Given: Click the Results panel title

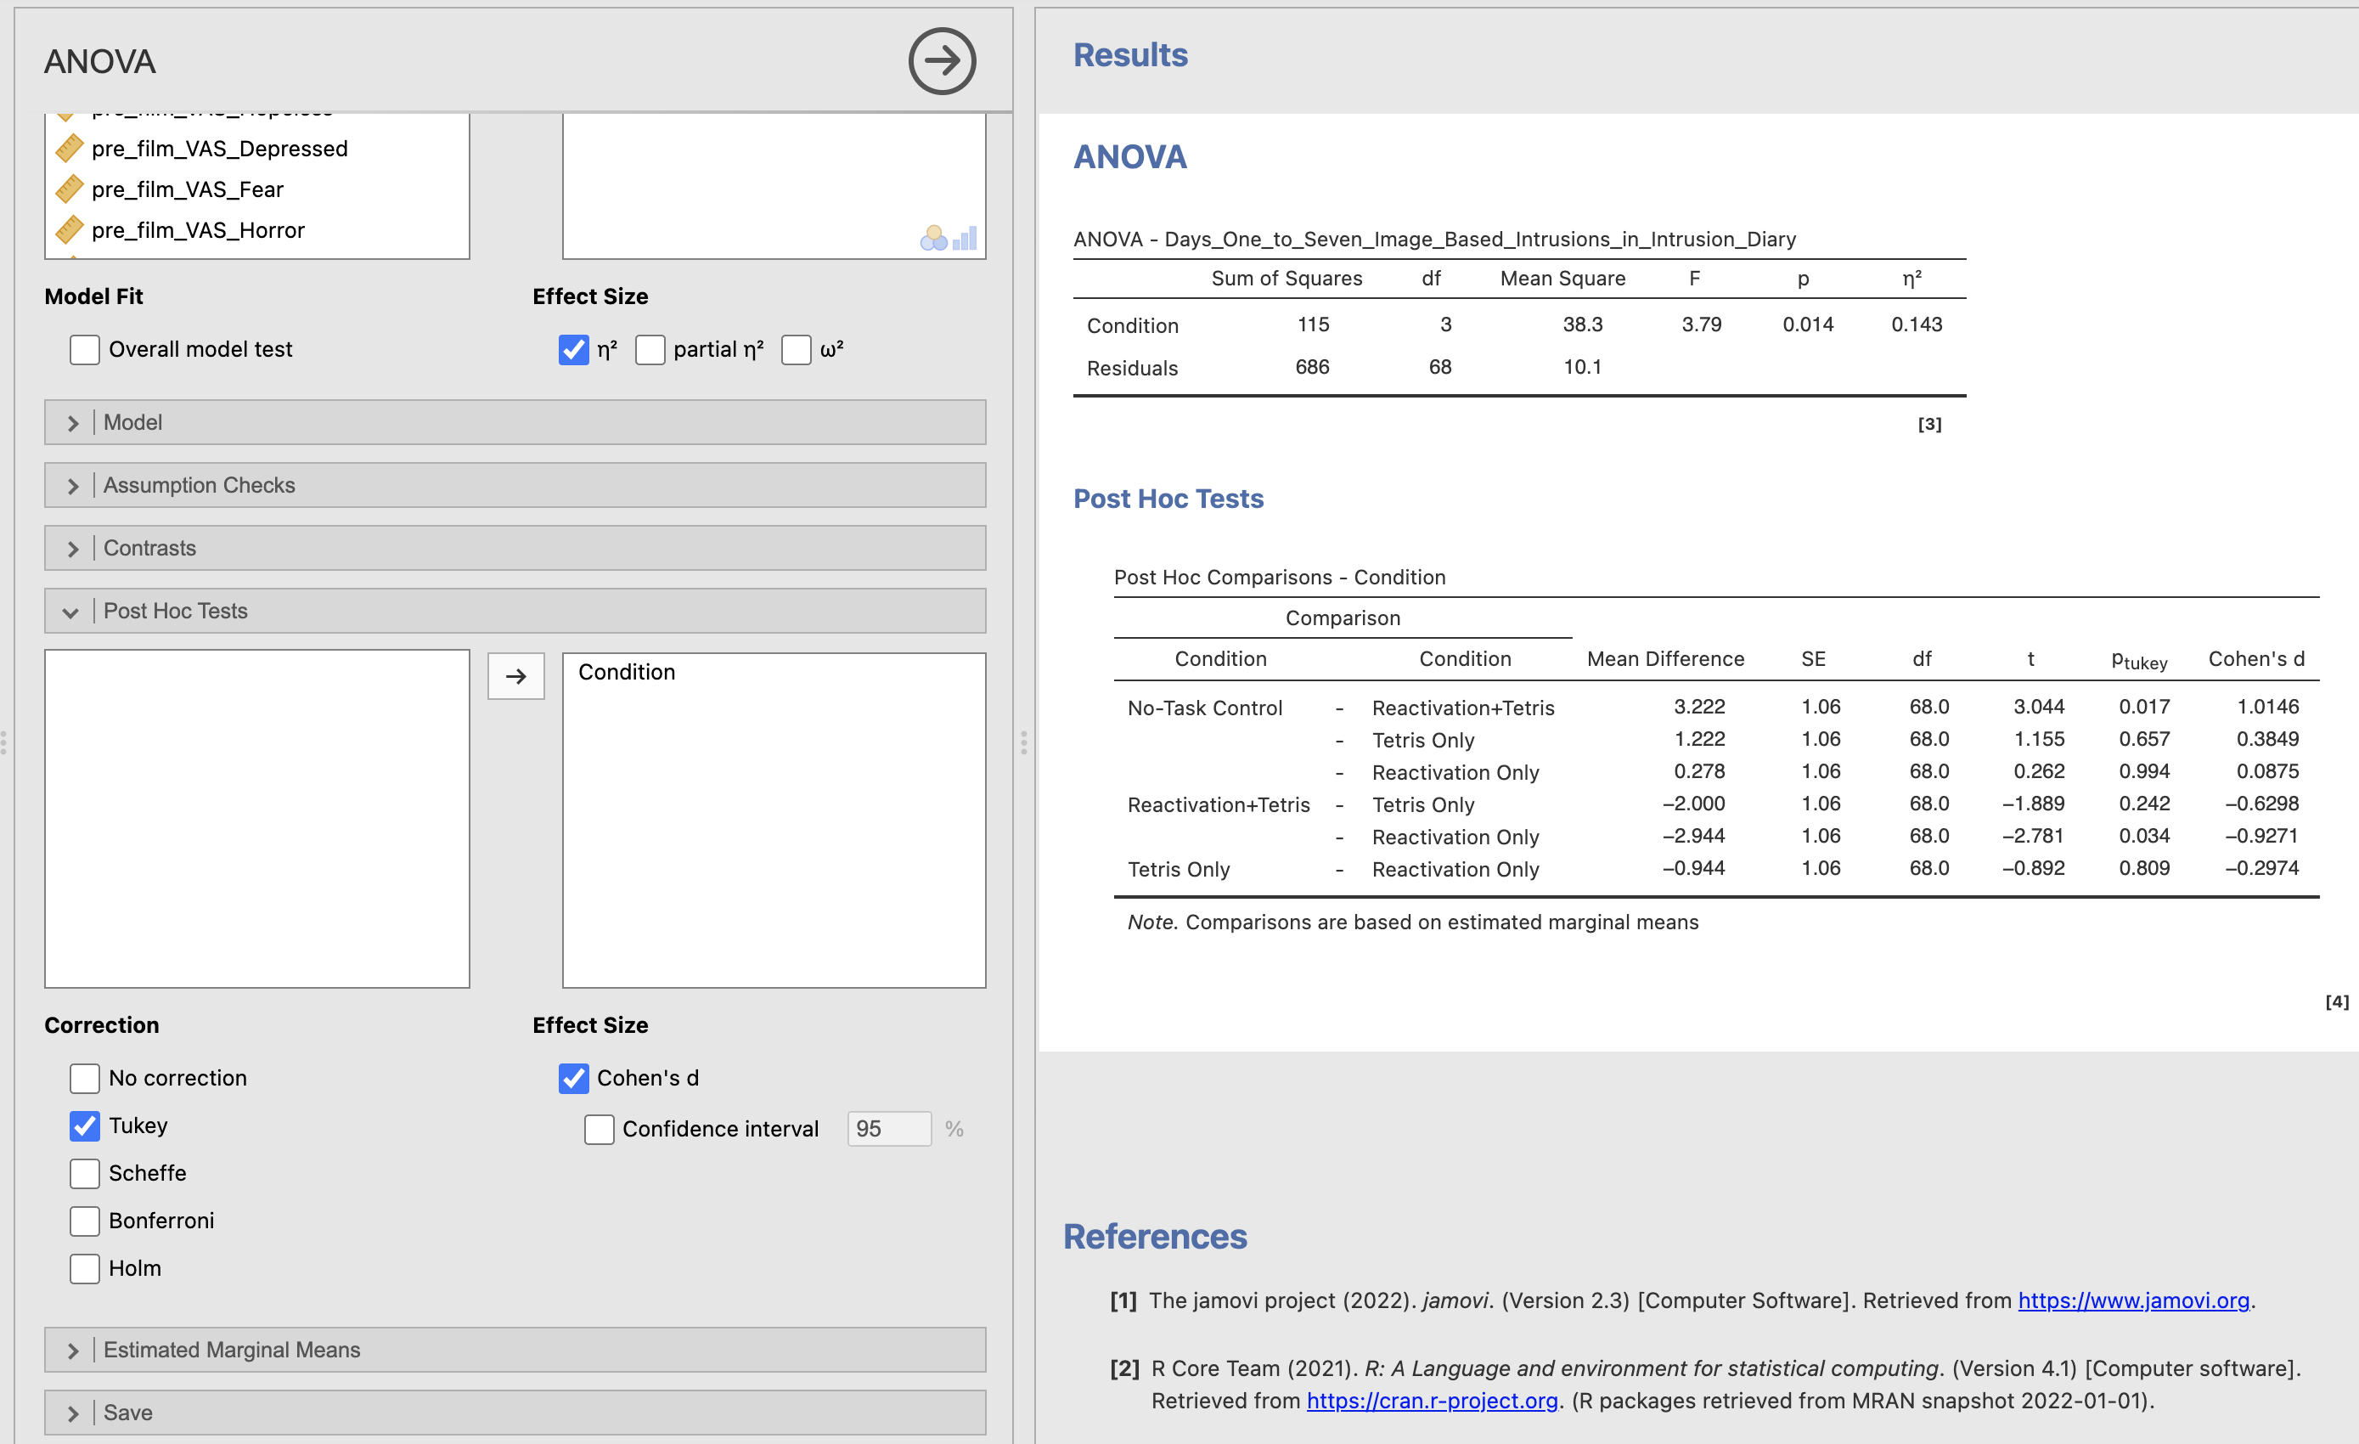Looking at the screenshot, I should 1131,55.
